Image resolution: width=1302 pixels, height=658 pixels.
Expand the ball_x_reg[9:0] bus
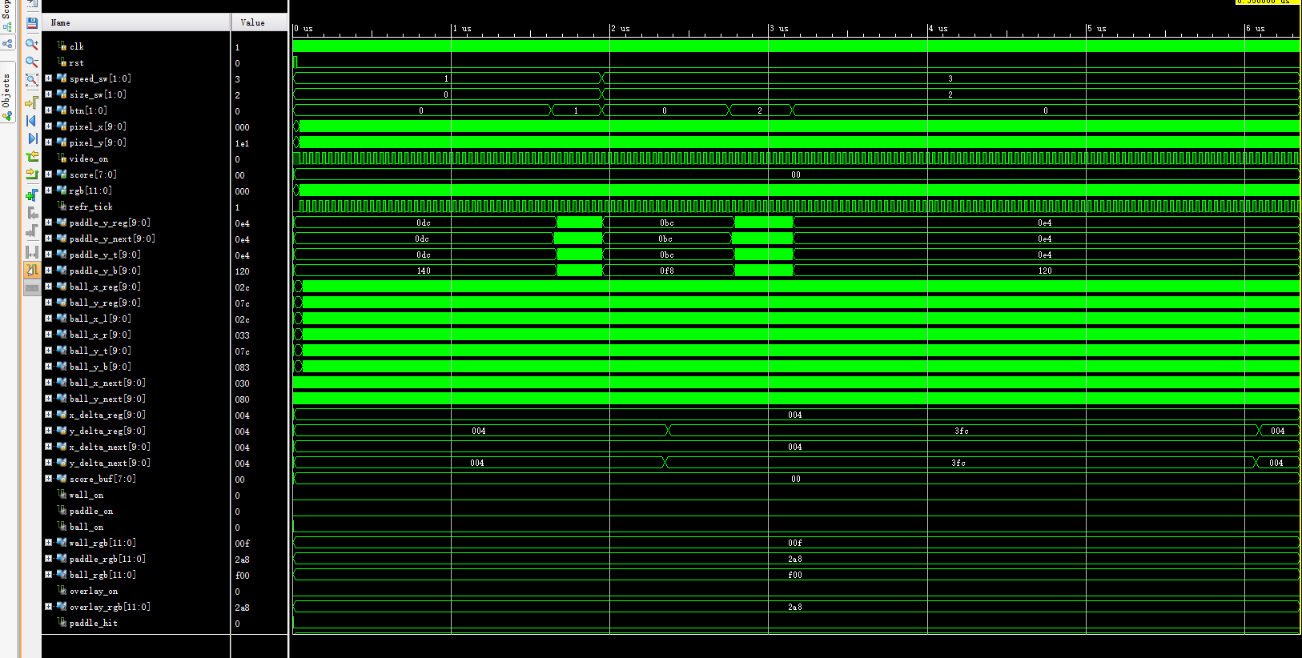click(x=48, y=287)
